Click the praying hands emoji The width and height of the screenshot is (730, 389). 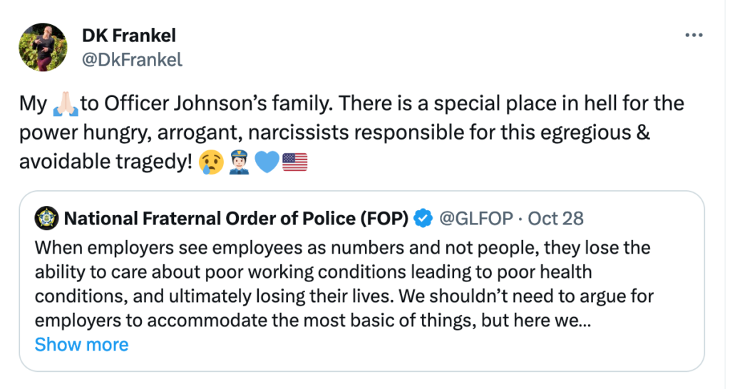[x=64, y=105]
